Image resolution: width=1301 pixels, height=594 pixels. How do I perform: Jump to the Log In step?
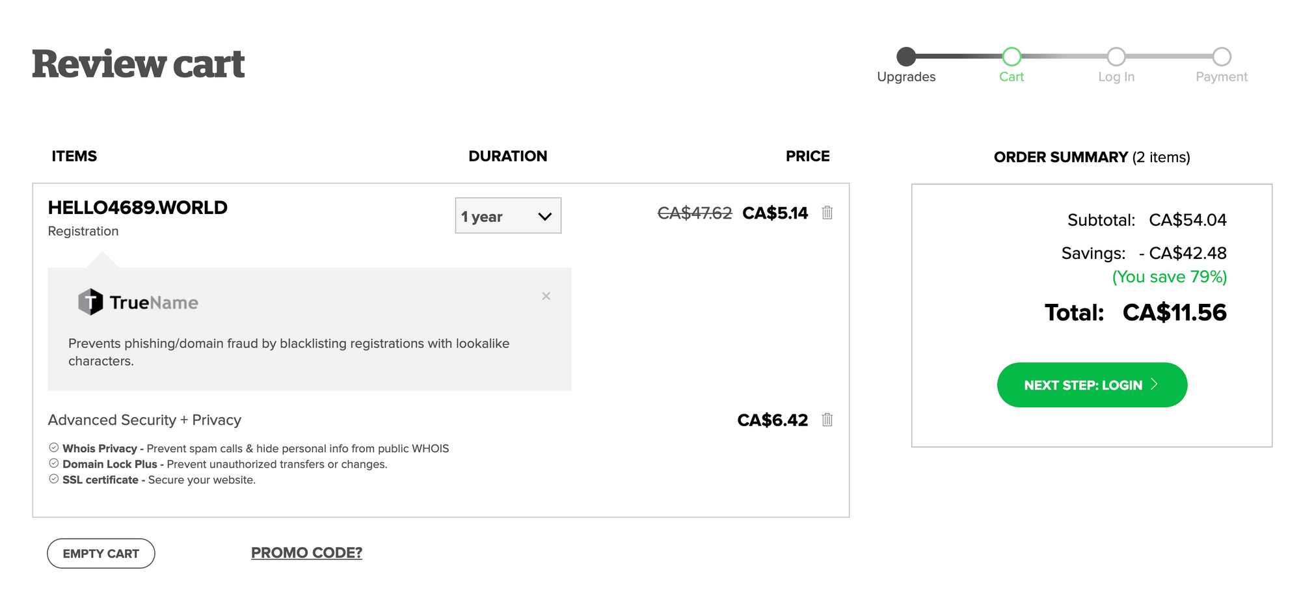[1116, 57]
